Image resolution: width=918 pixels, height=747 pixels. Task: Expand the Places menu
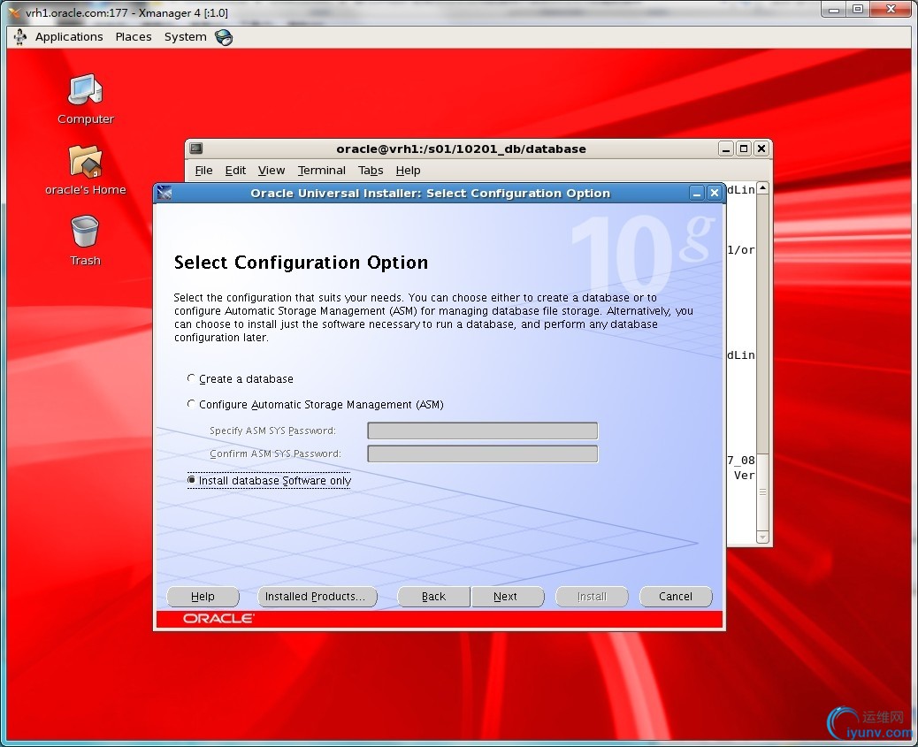click(134, 37)
